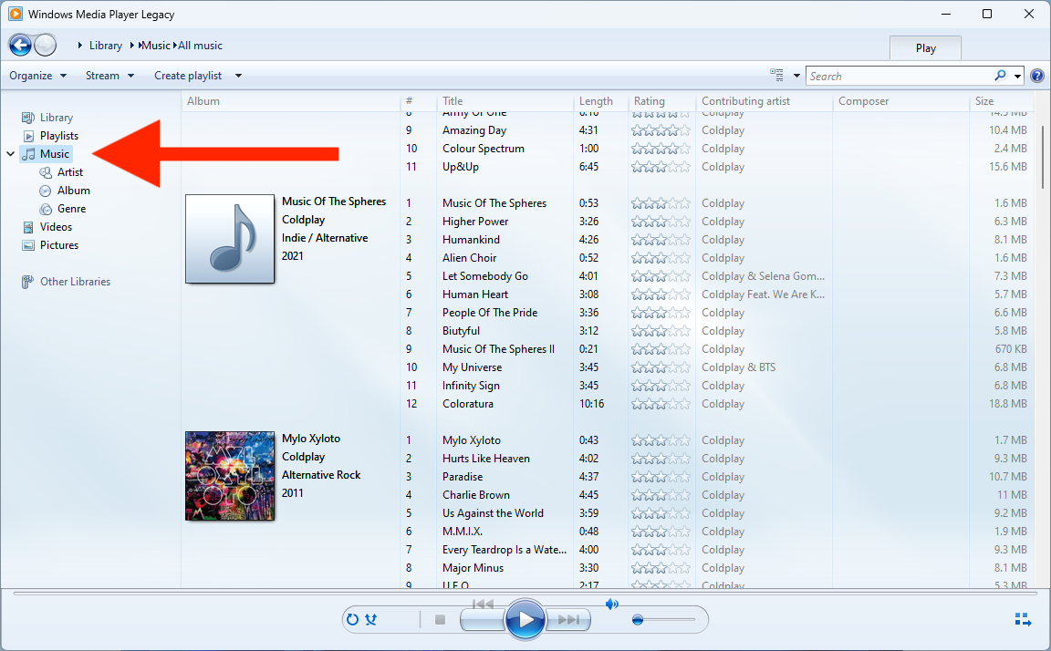Switch to Now Playing mini view
Viewport: 1051px width, 651px height.
coord(1023,619)
